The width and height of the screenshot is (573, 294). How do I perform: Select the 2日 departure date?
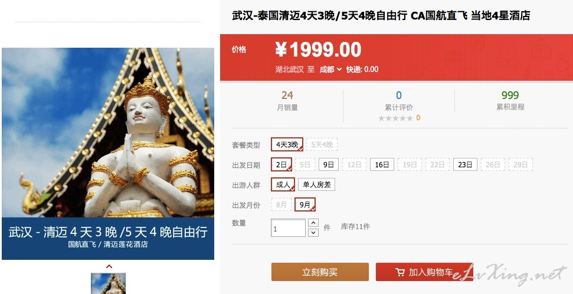pos(281,164)
